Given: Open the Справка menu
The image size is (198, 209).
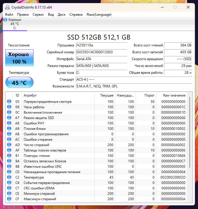Looking at the screenshot, I should [76, 15].
